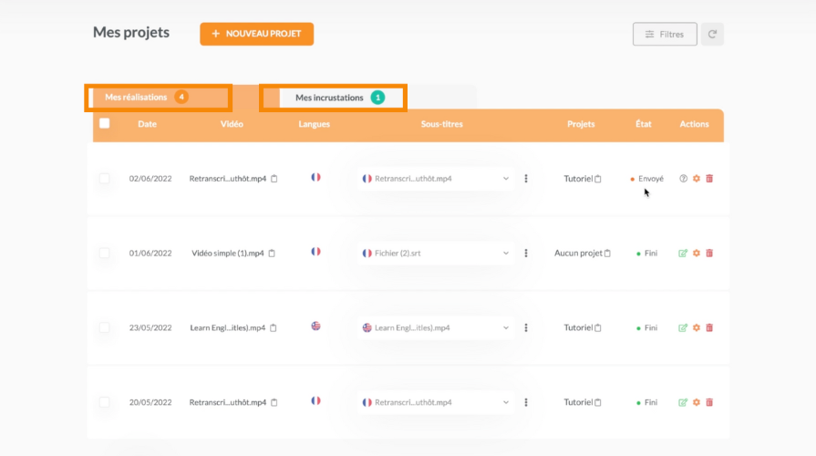This screenshot has height=456, width=816.
Task: Click the French flag in the 02/06/2022 Langues cell
Action: 315,177
